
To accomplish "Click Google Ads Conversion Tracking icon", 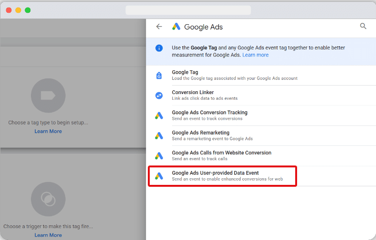I will (159, 116).
